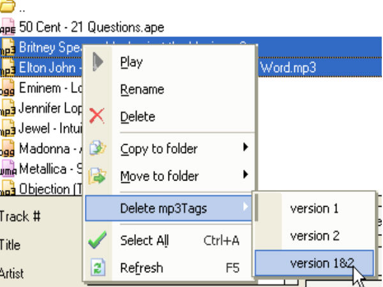Click the Move to folder icon
383x287 pixels.
[98, 176]
